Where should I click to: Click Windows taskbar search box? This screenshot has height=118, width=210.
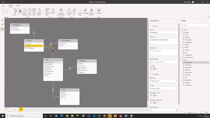pos(24,116)
